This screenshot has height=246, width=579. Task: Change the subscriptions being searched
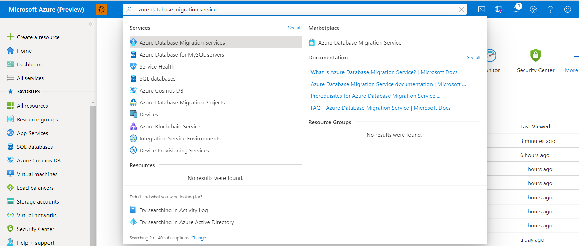click(198, 238)
